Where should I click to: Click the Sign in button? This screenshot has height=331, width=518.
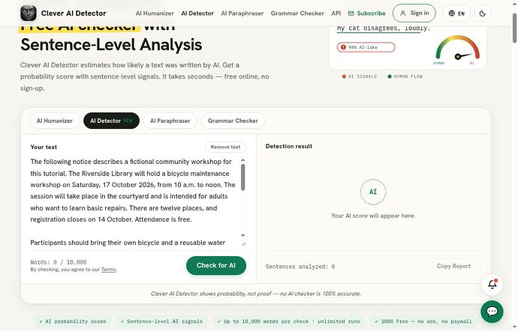click(x=414, y=13)
